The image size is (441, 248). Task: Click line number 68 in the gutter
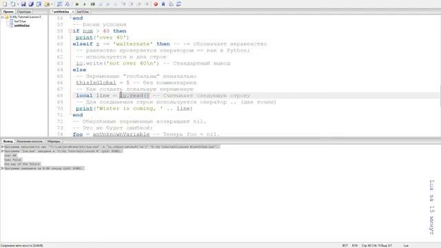[60, 96]
